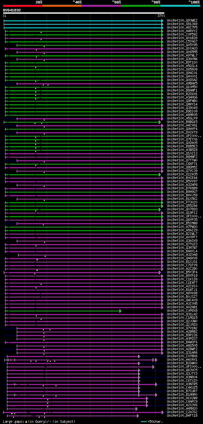Select label UniRef100_D0CKT9

pos(182,133)
